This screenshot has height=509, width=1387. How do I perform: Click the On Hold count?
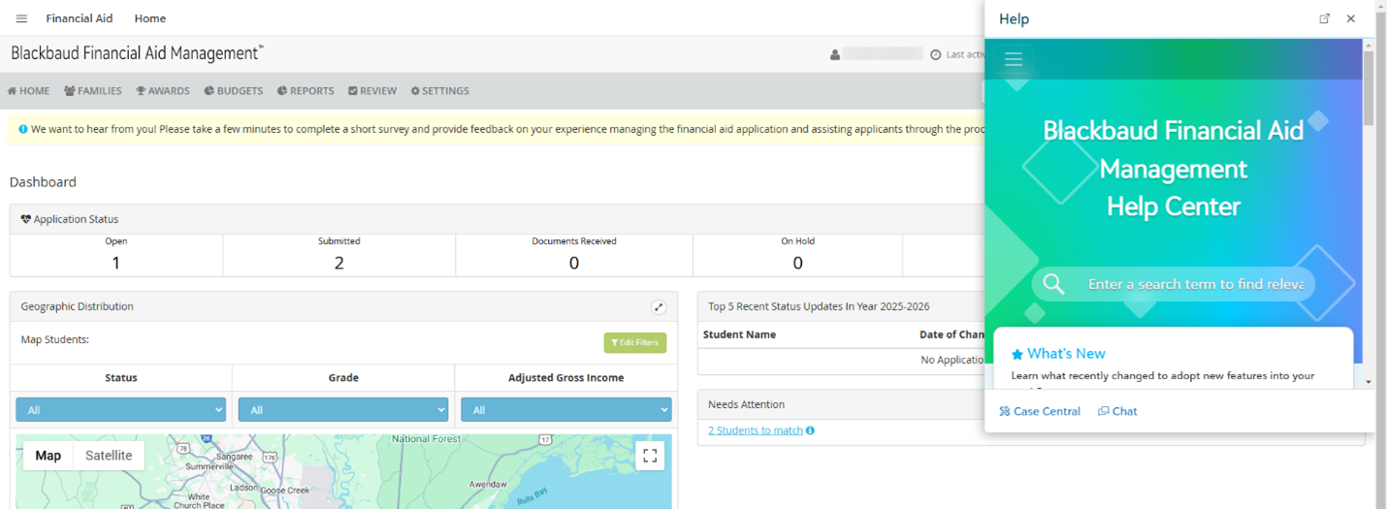click(x=798, y=263)
